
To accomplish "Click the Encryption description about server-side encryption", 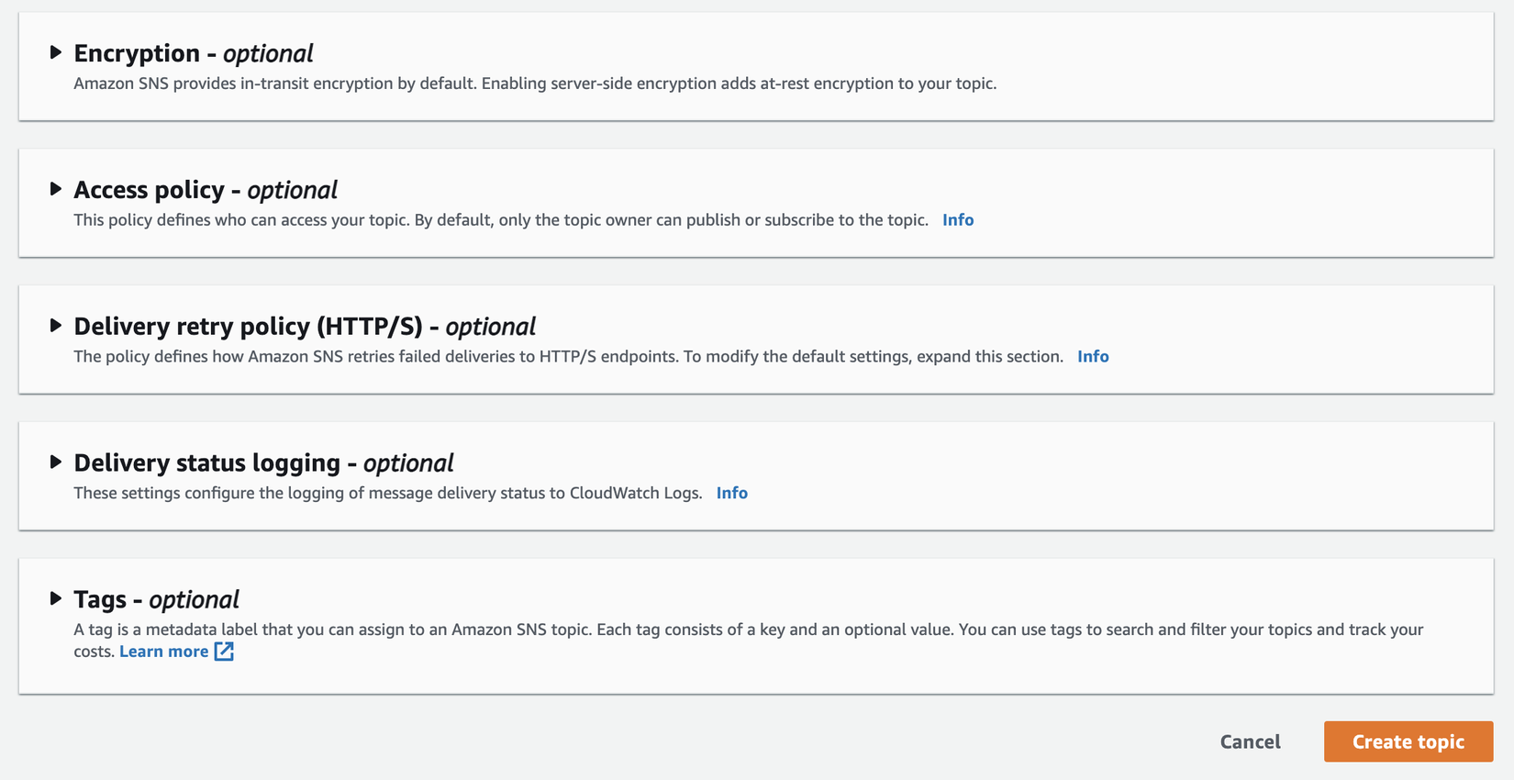I will click(x=535, y=84).
